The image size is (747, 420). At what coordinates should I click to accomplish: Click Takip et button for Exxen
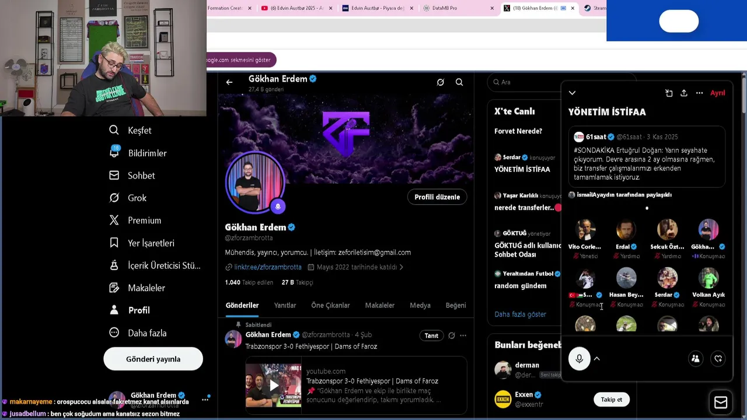tap(612, 400)
